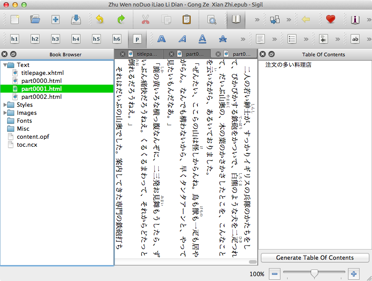Undo the last edit

coord(100,20)
